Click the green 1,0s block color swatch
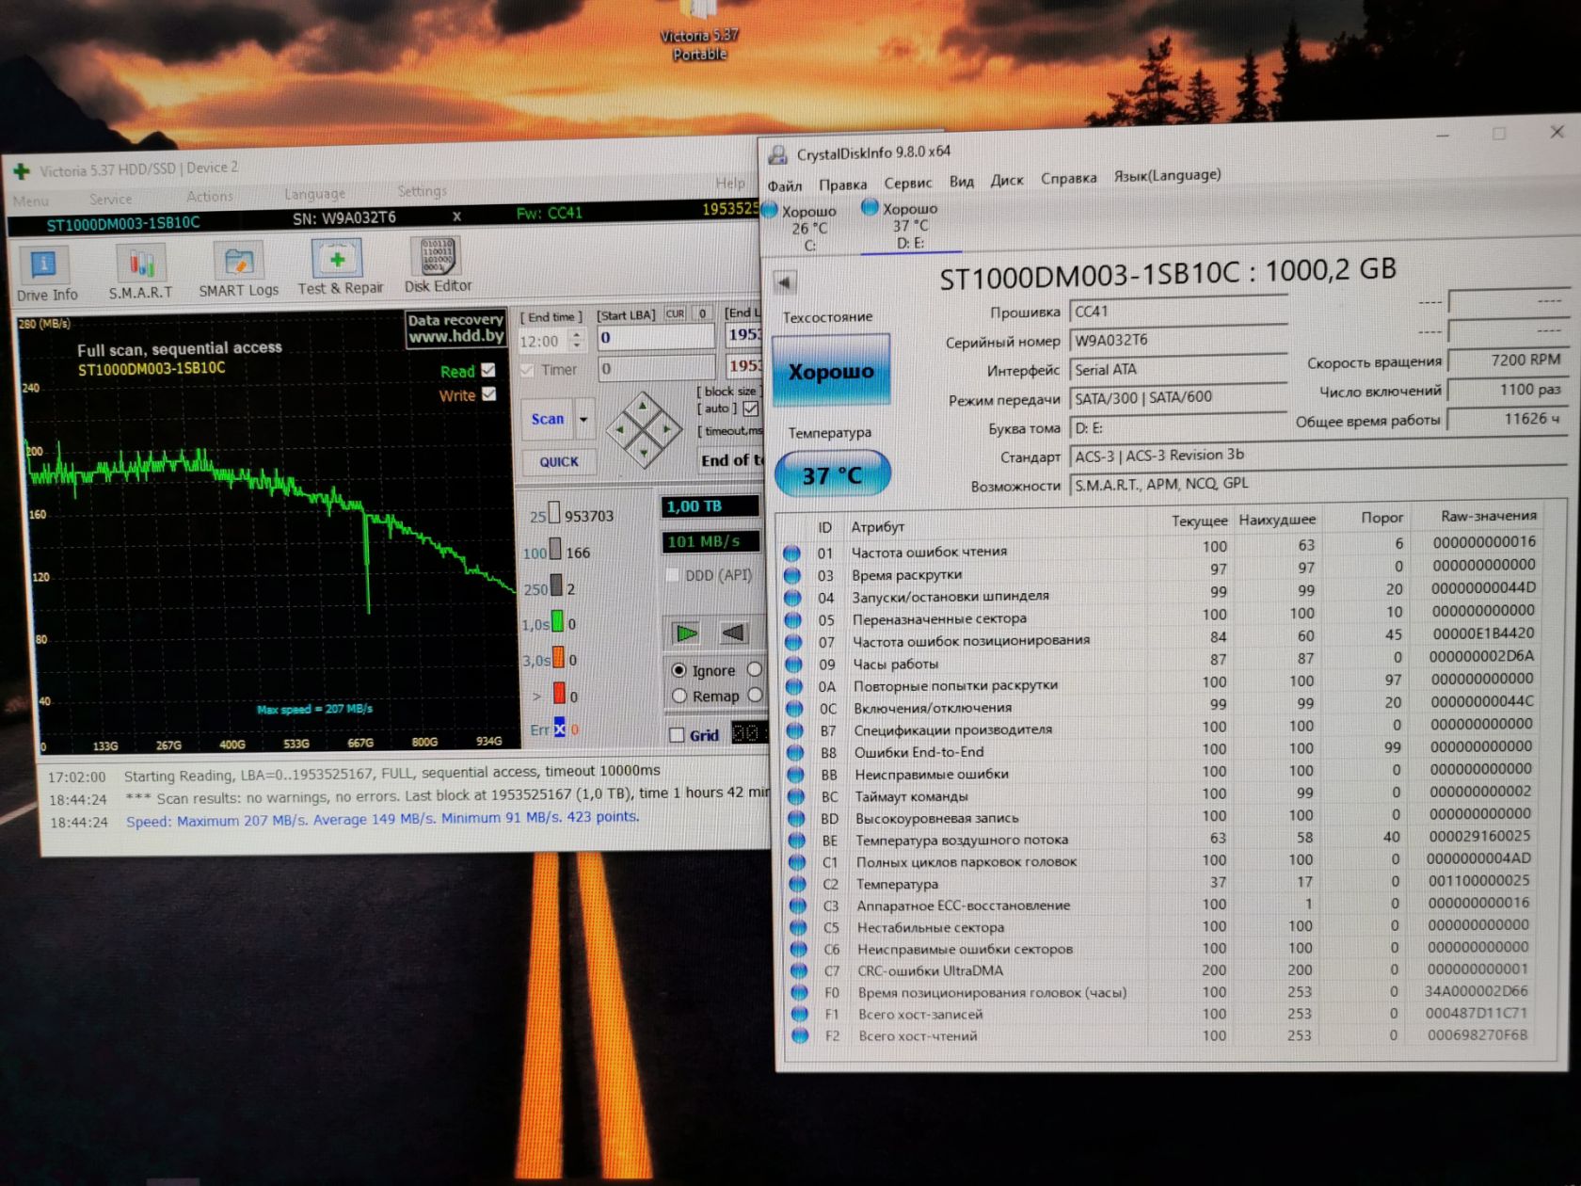Viewport: 1581px width, 1186px height. (x=557, y=622)
